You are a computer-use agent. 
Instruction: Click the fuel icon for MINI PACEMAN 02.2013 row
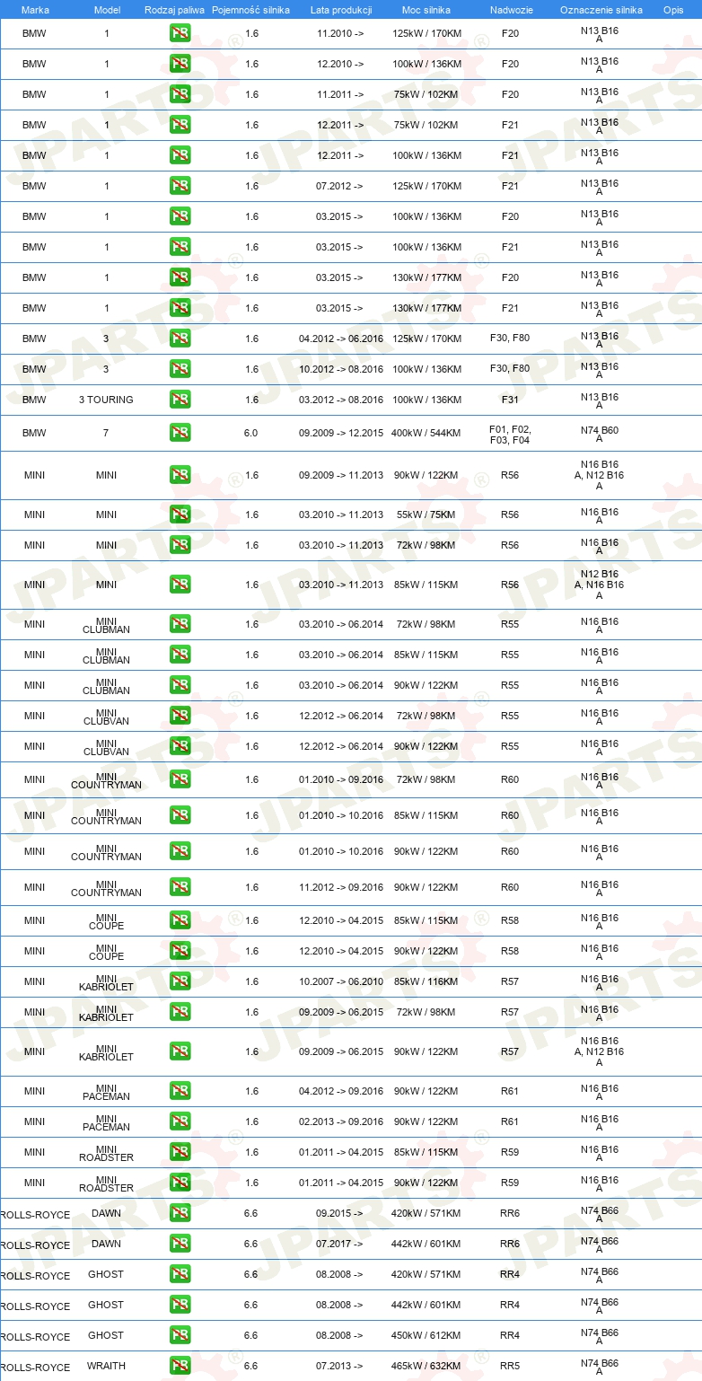pos(180,1122)
